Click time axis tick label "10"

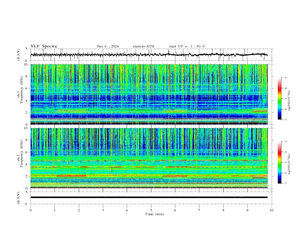tap(272, 210)
